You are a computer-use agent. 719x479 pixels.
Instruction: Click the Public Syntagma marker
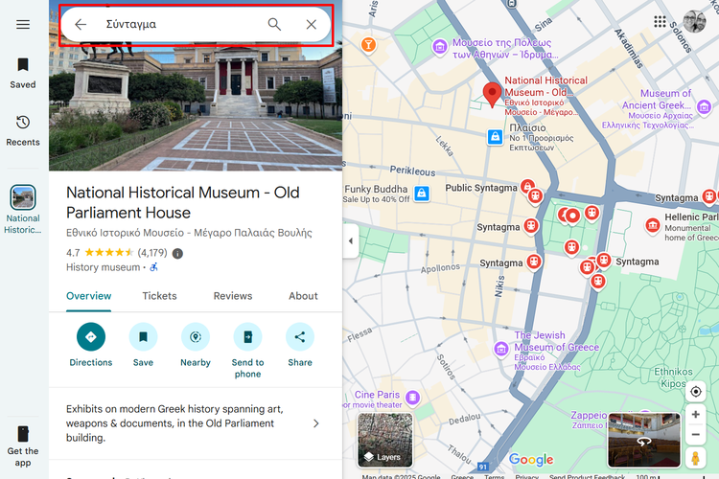click(x=527, y=187)
